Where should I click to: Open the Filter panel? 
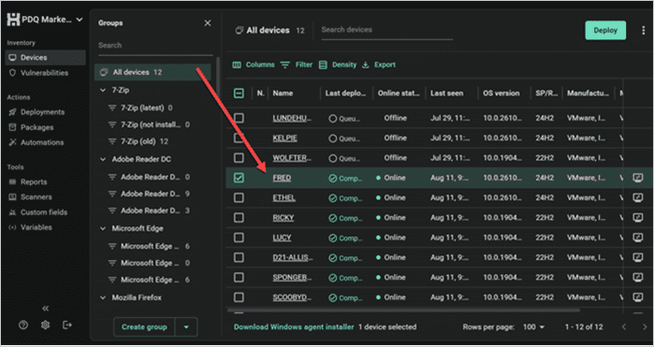(297, 65)
